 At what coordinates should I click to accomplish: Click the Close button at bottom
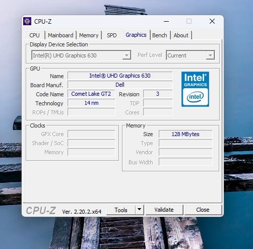point(203,210)
